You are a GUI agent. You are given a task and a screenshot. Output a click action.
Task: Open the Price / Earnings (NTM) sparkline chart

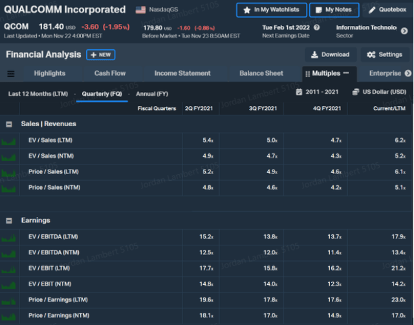pos(8,317)
